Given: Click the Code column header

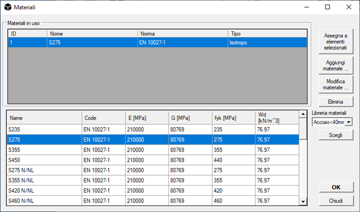Looking at the screenshot, I should pos(104,118).
